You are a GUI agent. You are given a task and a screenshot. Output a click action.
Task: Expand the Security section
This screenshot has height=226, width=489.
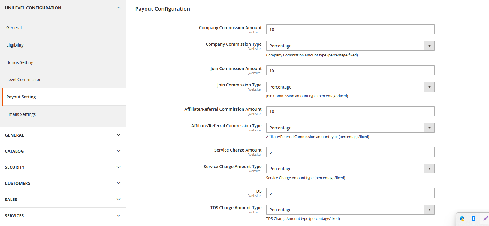pos(63,167)
